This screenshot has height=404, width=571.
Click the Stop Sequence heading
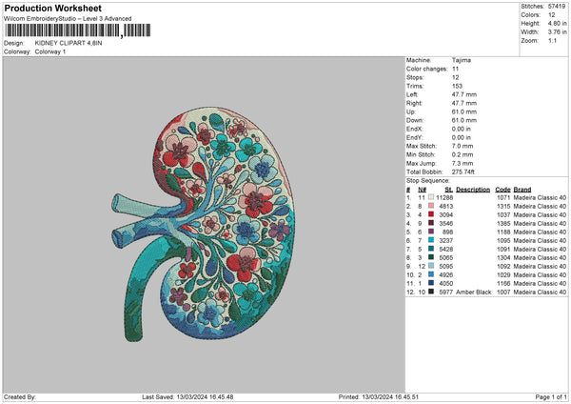[428, 181]
